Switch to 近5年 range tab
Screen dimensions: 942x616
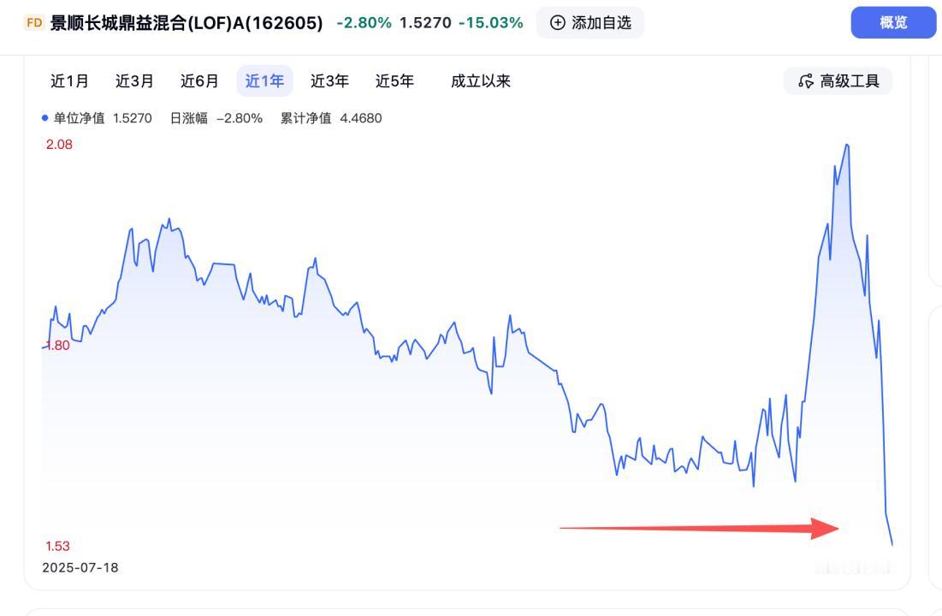[394, 81]
